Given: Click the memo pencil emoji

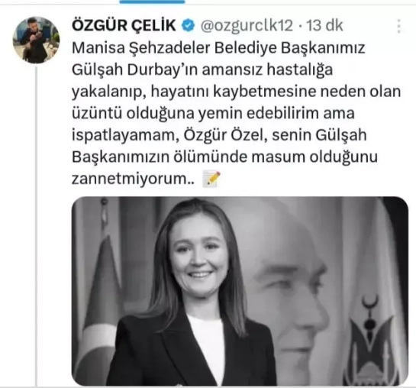Looking at the screenshot, I should pyautogui.click(x=211, y=179).
